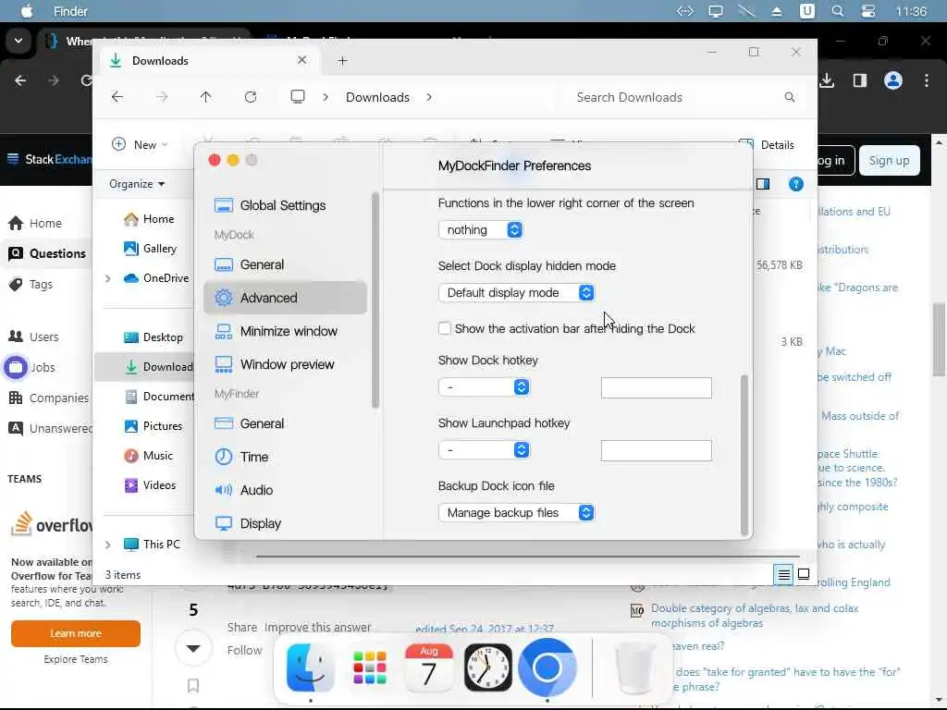Open the Show Launchpad hotkey modifier dropdown
This screenshot has width=947, height=710.
(x=485, y=450)
